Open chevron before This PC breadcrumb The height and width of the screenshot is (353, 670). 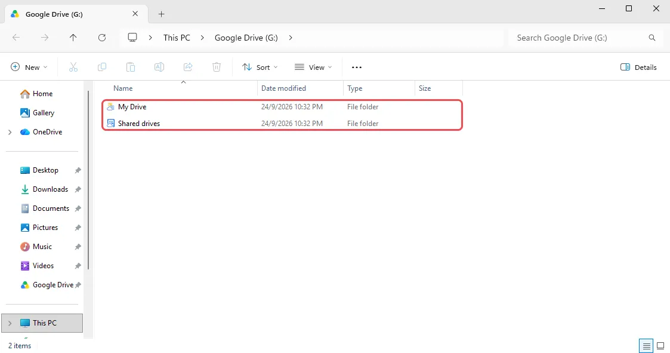[150, 38]
